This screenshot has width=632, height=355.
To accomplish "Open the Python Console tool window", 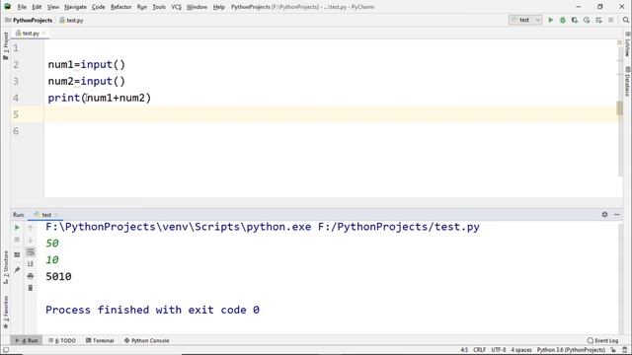I will pos(147,340).
